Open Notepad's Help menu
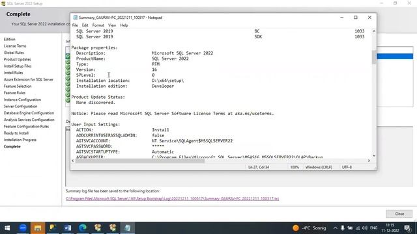The height and width of the screenshot is (234, 417). 124,25
